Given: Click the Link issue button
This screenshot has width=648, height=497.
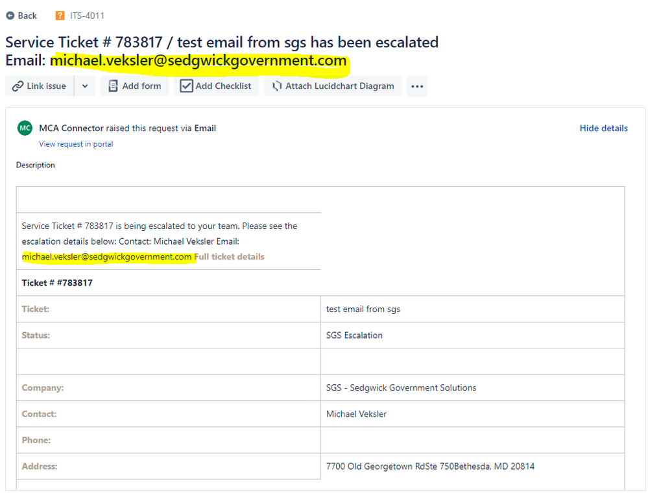Looking at the screenshot, I should pyautogui.click(x=40, y=86).
